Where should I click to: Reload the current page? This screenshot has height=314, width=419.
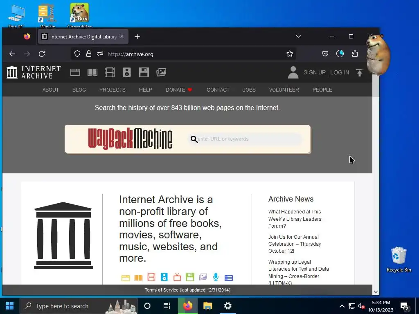pyautogui.click(x=42, y=54)
